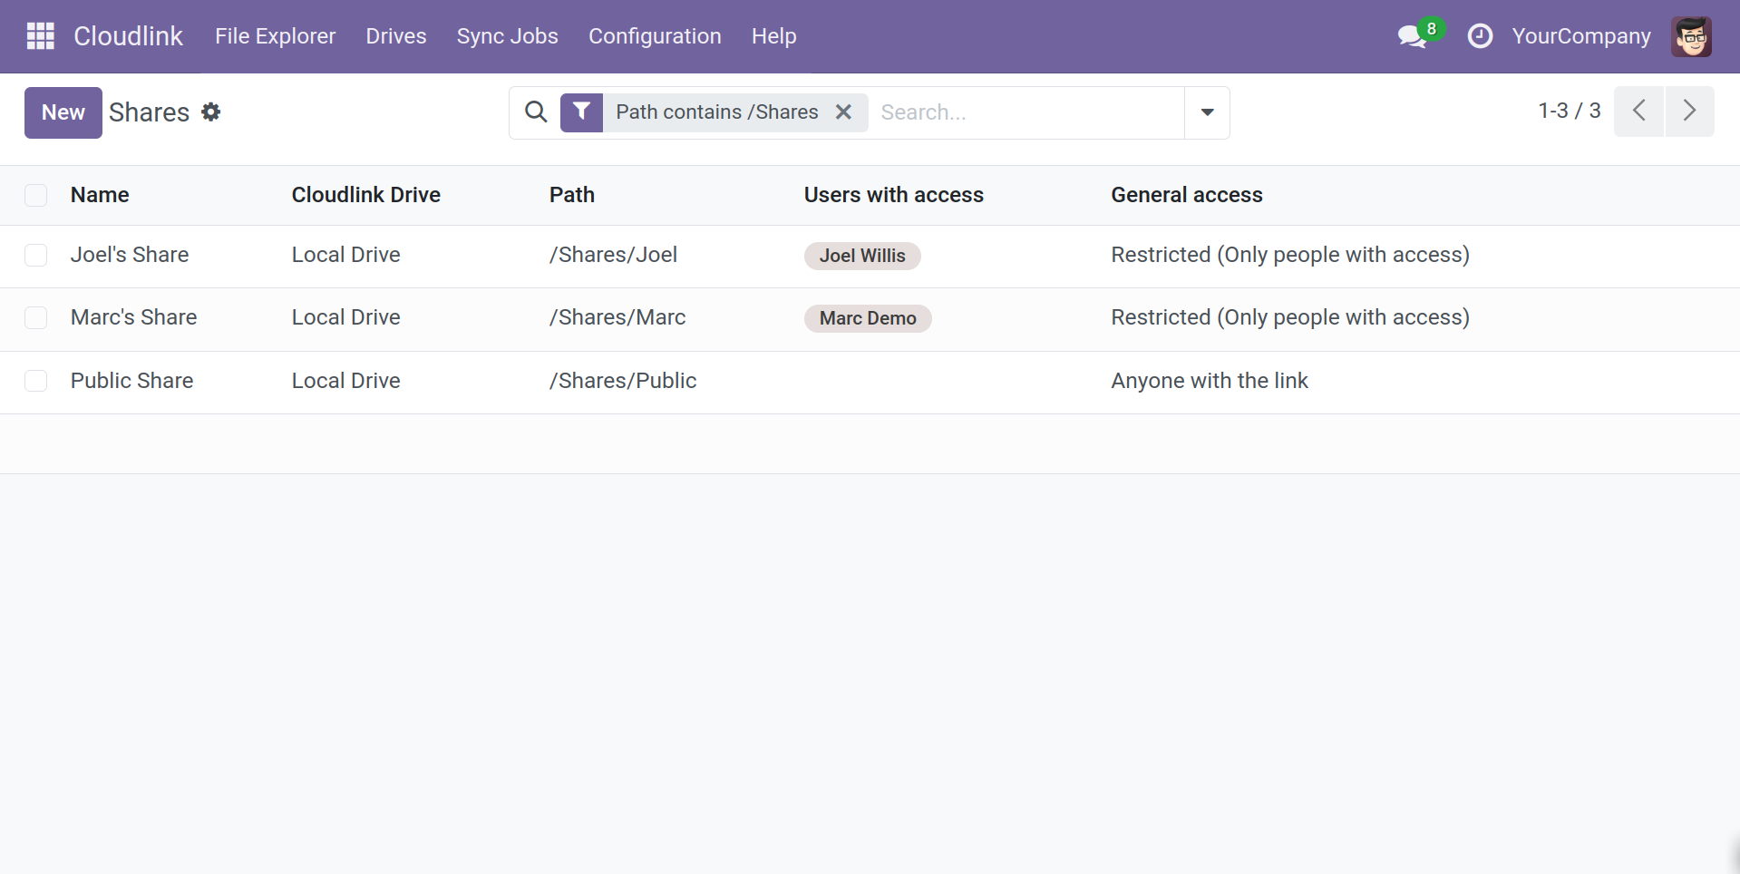
Task: Click the filter funnel icon
Action: click(x=581, y=112)
